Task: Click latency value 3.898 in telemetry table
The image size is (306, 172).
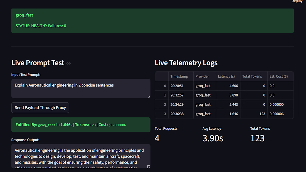Action: [x=228, y=95]
